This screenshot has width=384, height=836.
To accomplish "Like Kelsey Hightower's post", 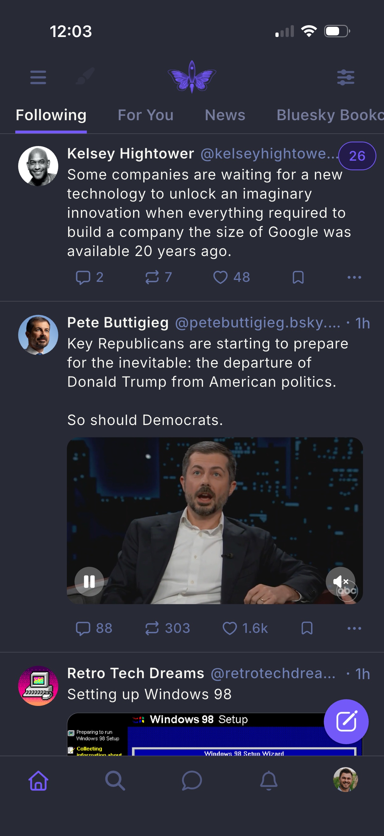I will (x=221, y=277).
